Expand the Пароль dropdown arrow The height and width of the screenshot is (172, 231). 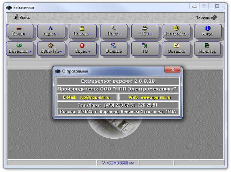click(91, 34)
